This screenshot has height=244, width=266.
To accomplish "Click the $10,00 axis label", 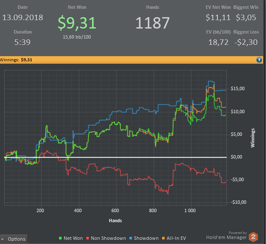I will (x=238, y=112).
